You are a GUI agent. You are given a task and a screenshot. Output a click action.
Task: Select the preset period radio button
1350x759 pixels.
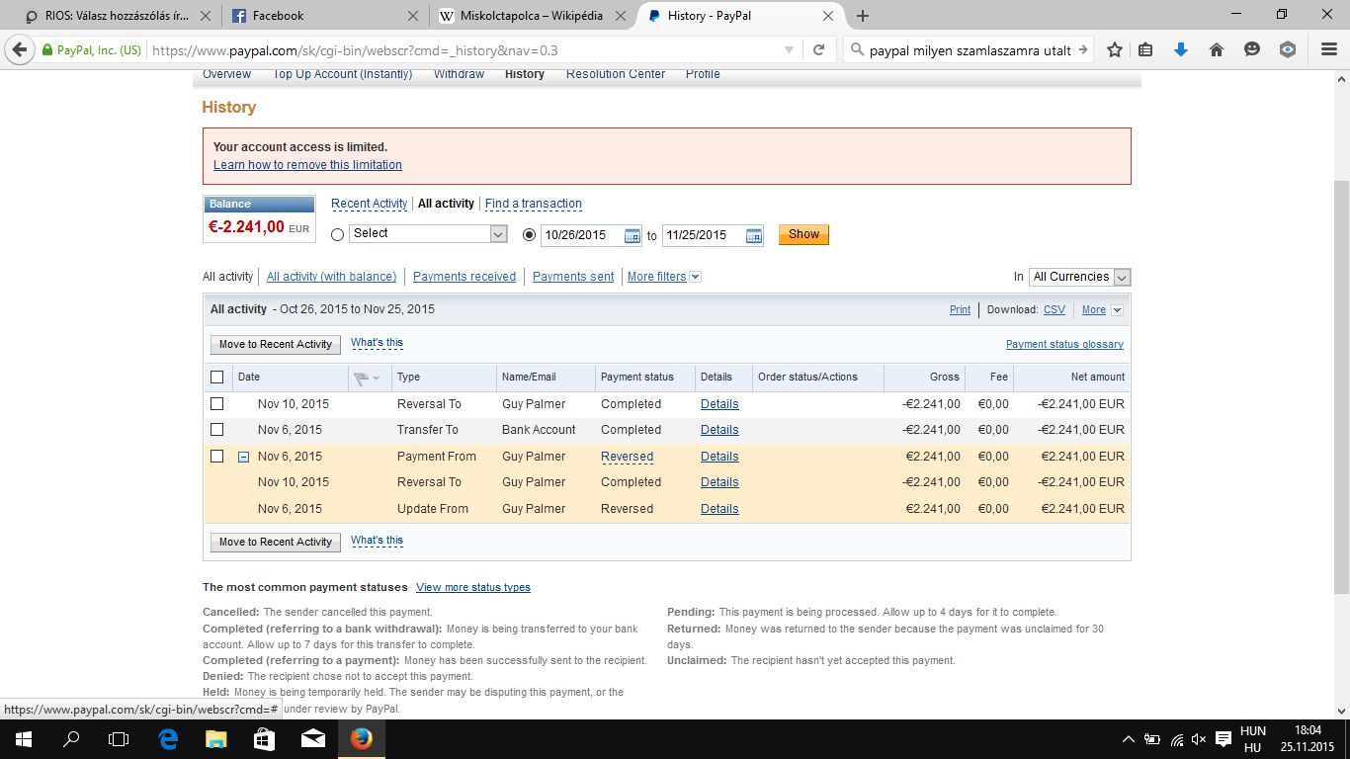tap(338, 235)
